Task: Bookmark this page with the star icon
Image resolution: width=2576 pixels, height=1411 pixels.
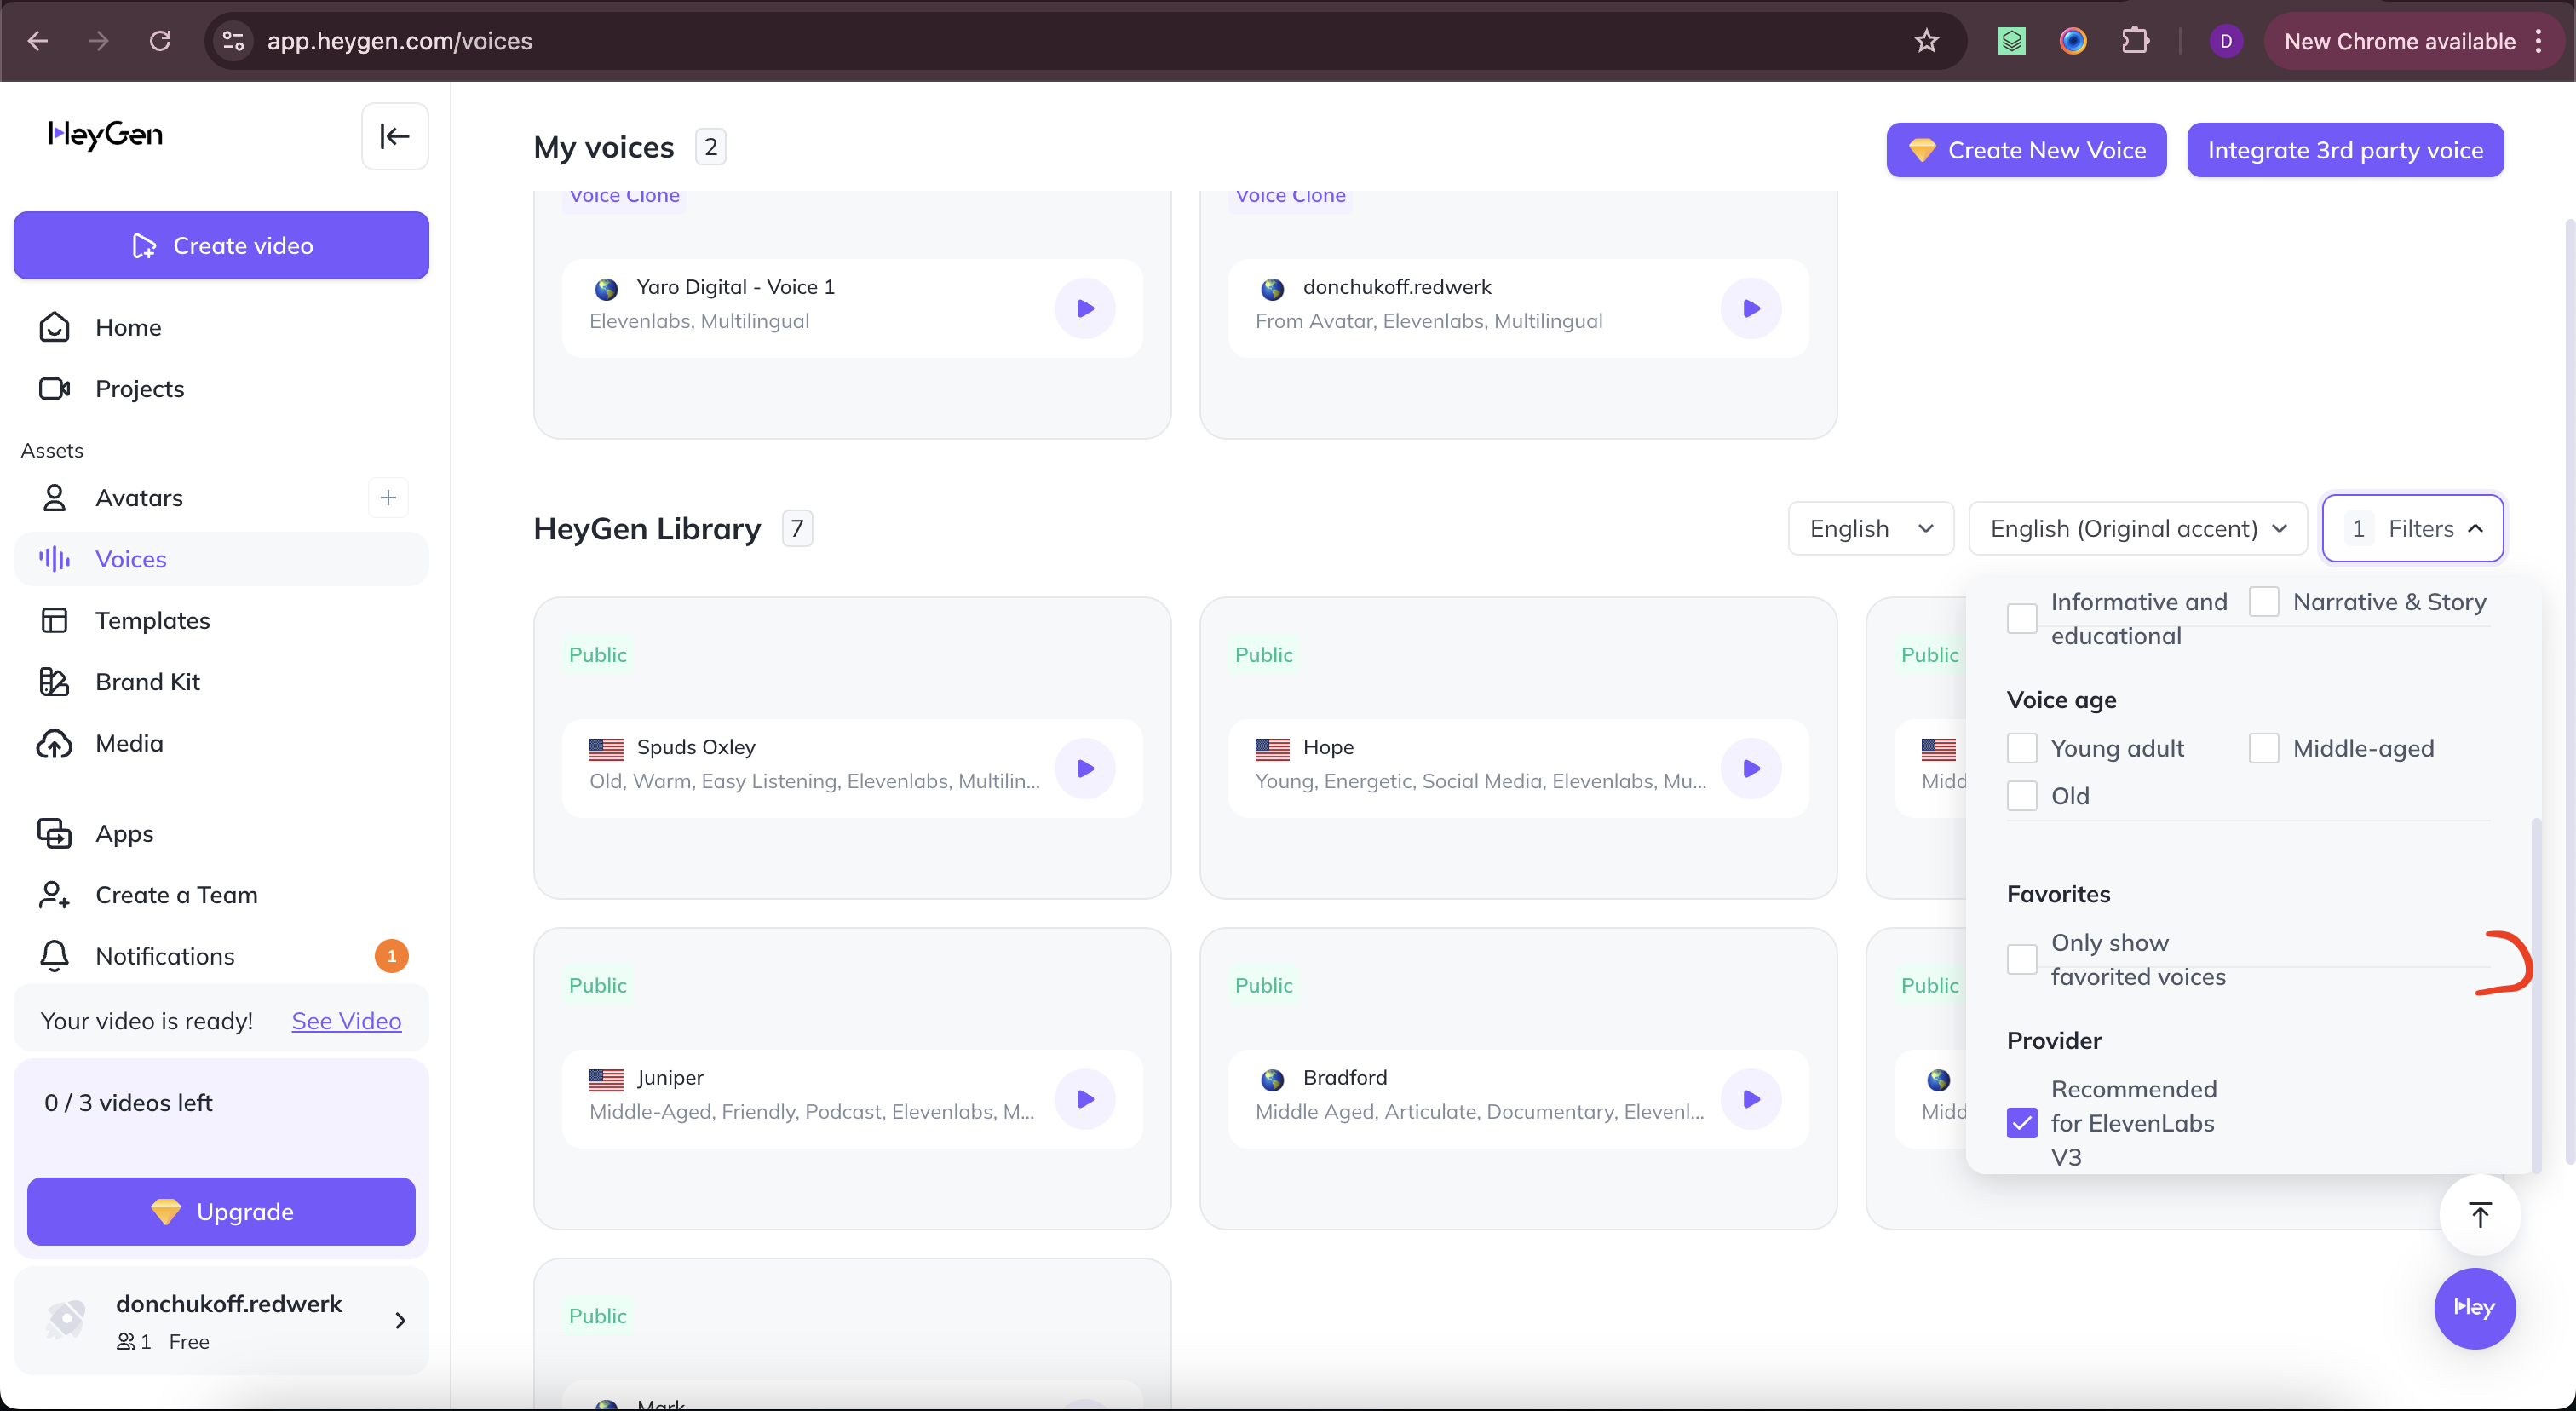Action: click(1926, 41)
